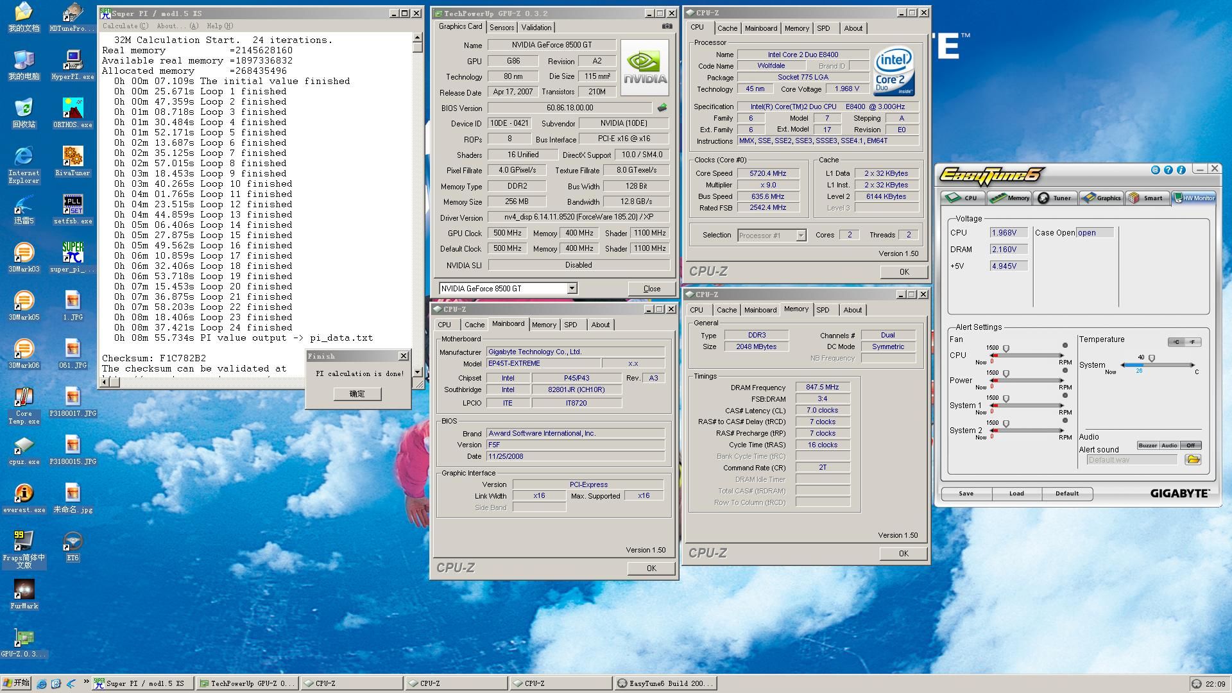The width and height of the screenshot is (1232, 693).
Task: Click Super PI vertical scrollbar down arrow
Action: pos(417,372)
